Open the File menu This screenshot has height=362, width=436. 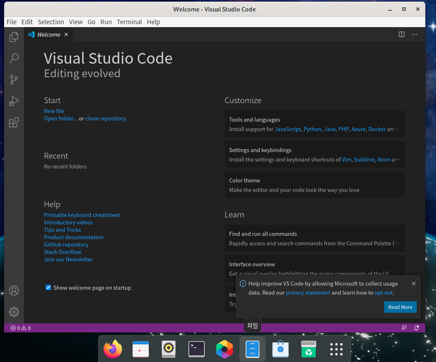point(12,22)
